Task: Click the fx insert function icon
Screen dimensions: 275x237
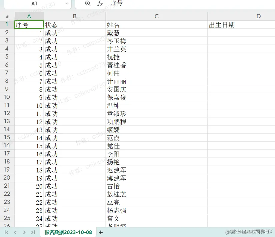Action: point(100,3)
